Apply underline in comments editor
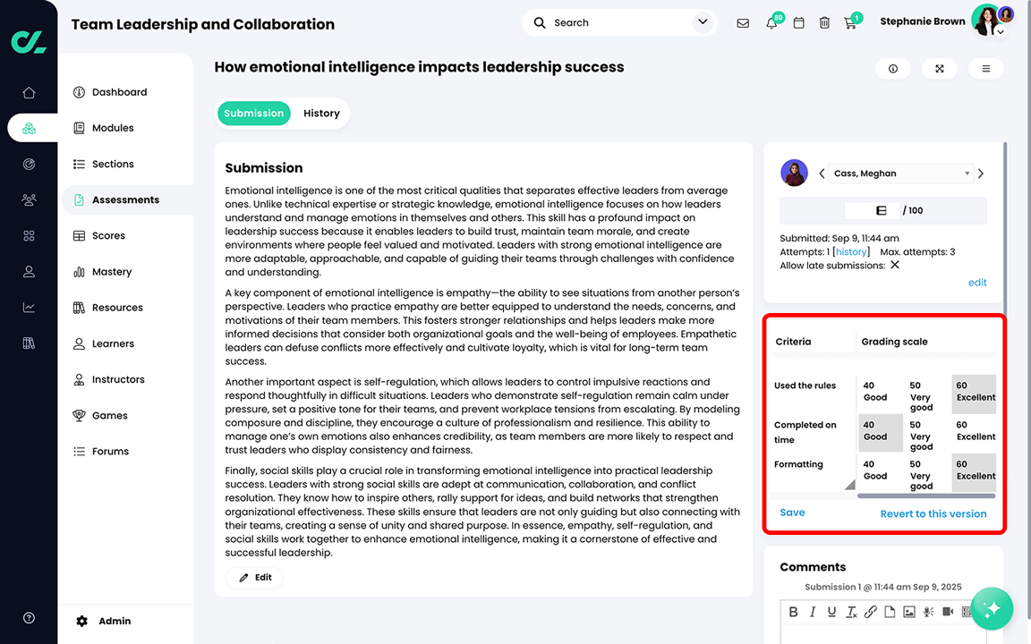Image resolution: width=1031 pixels, height=644 pixels. [x=831, y=612]
